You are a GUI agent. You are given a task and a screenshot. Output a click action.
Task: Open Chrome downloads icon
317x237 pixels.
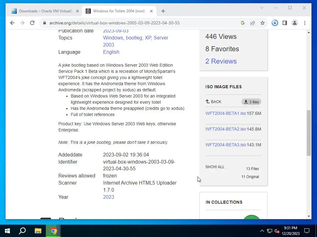(x=275, y=23)
